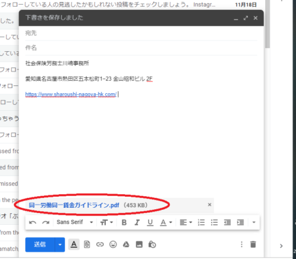296x259 pixels.
Task: Insert a numbered list
Action: click(x=201, y=222)
